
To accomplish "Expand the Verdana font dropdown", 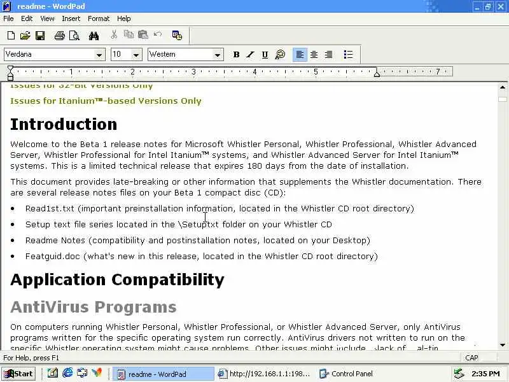I will pyautogui.click(x=99, y=55).
